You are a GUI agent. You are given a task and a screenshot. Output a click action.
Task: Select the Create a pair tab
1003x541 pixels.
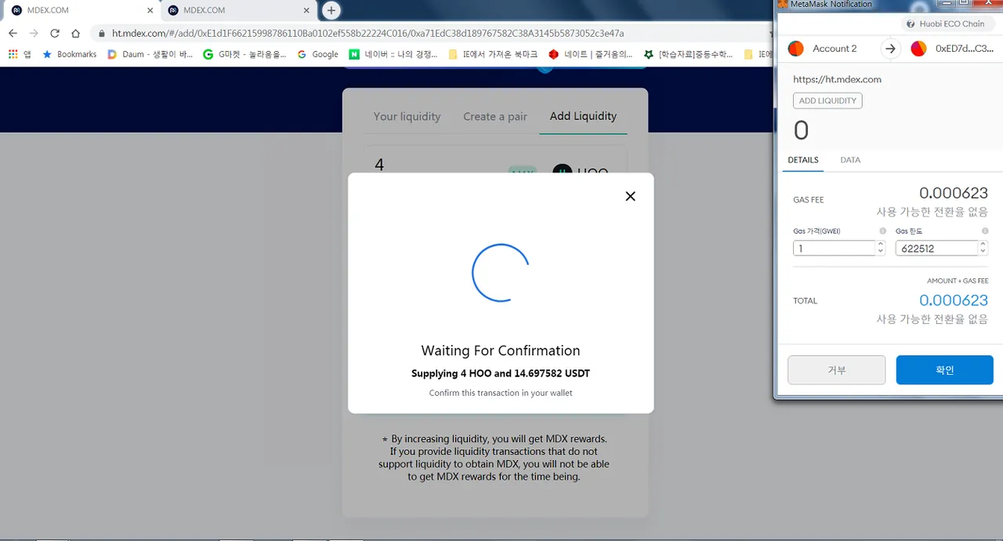click(495, 116)
